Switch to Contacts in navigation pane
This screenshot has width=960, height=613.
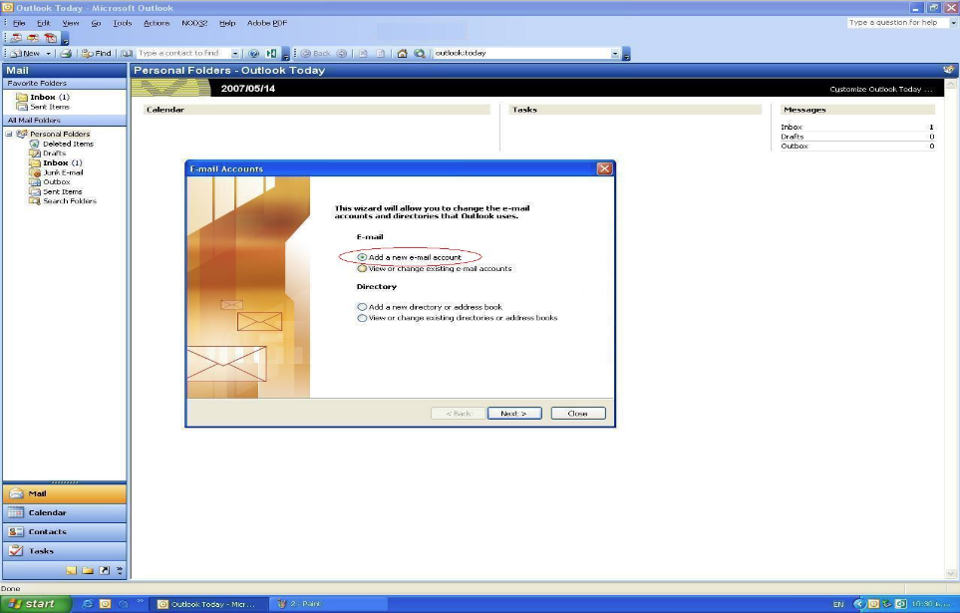(x=64, y=531)
